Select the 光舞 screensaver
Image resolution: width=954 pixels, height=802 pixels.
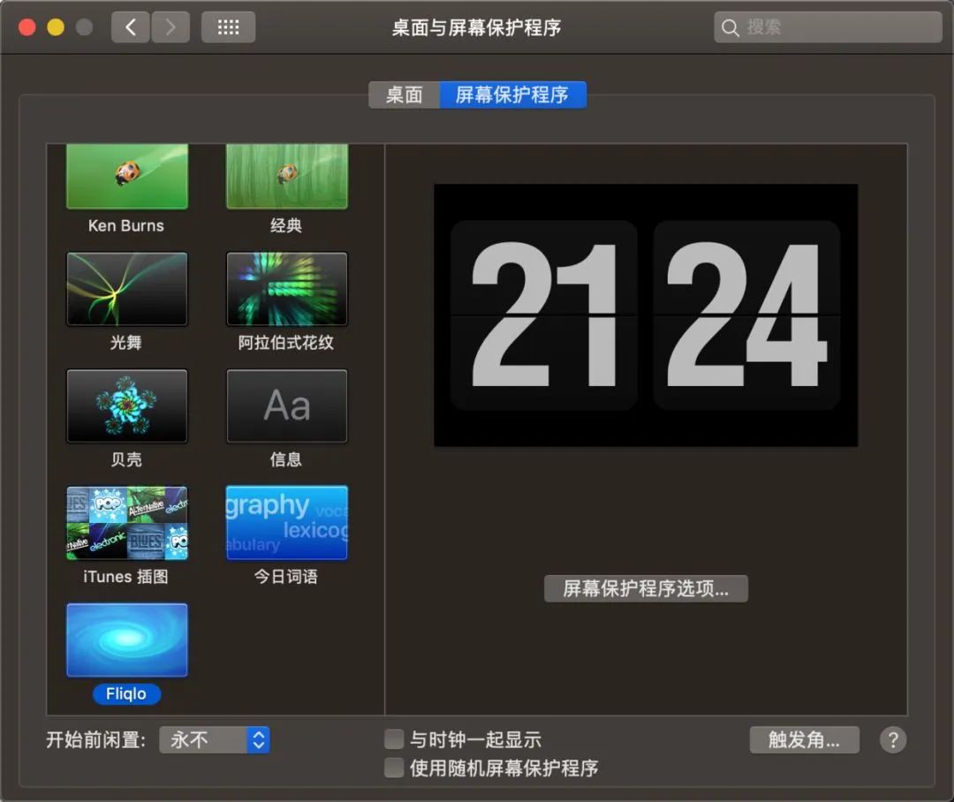click(x=126, y=288)
